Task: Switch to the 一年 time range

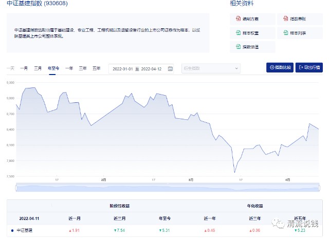Action: pyautogui.click(x=69, y=68)
